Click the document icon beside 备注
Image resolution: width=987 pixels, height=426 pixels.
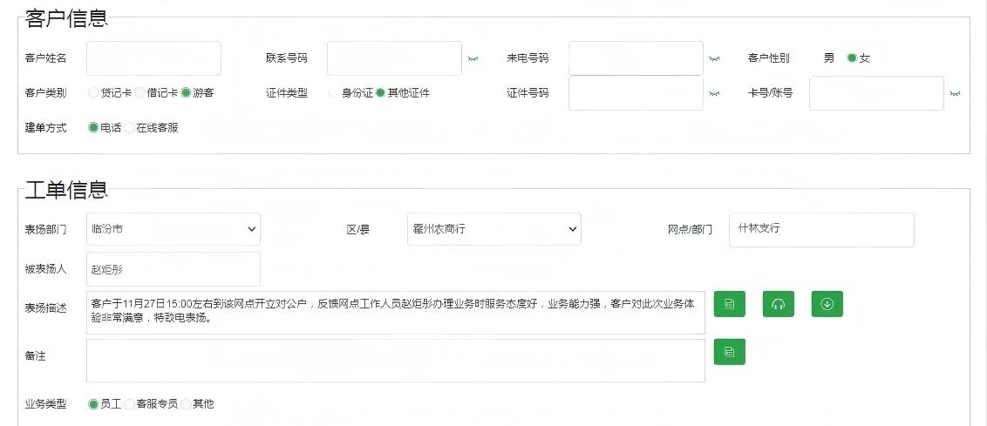tap(729, 352)
